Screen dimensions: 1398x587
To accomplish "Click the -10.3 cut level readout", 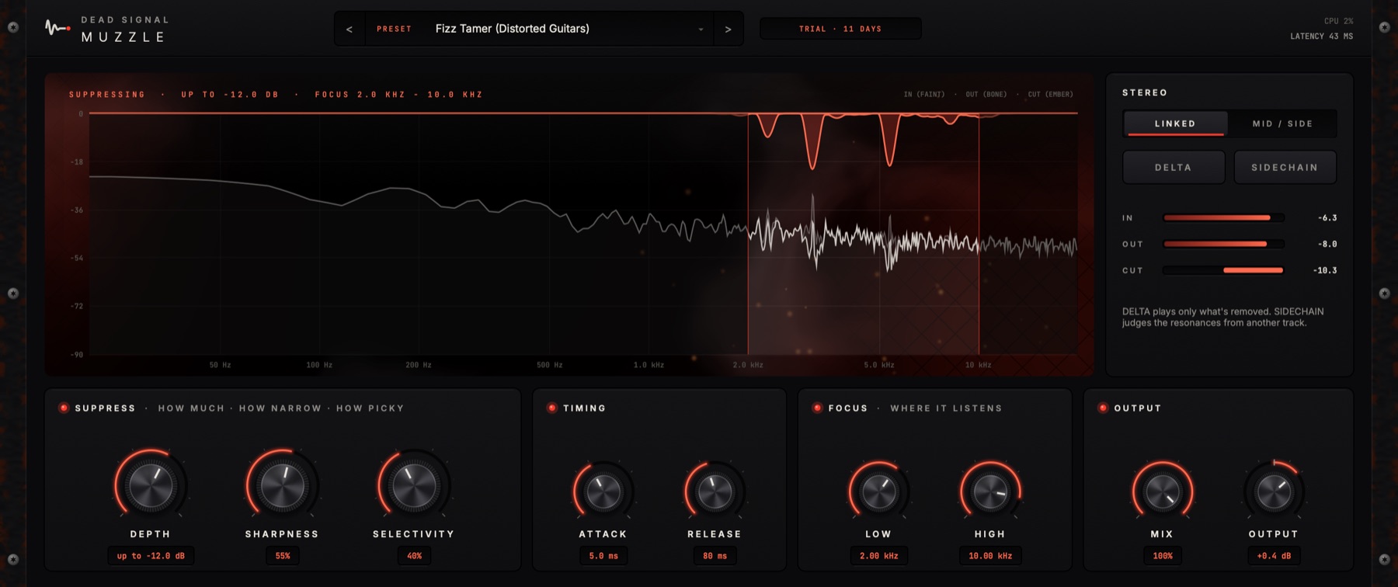I will click(x=1325, y=270).
